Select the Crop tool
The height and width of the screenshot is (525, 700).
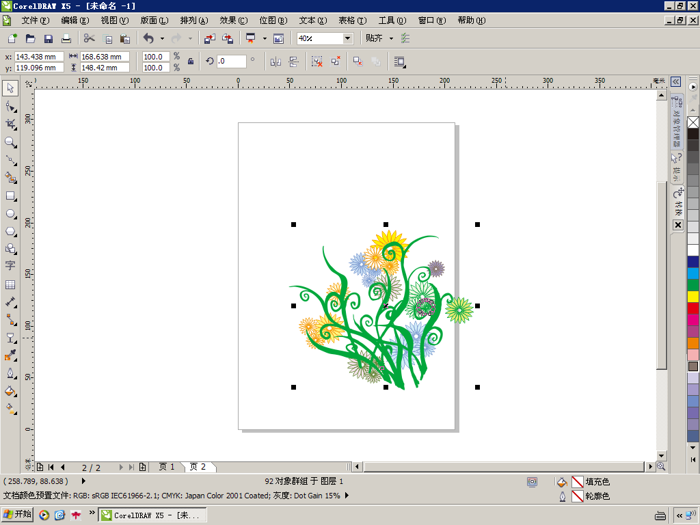(10, 124)
